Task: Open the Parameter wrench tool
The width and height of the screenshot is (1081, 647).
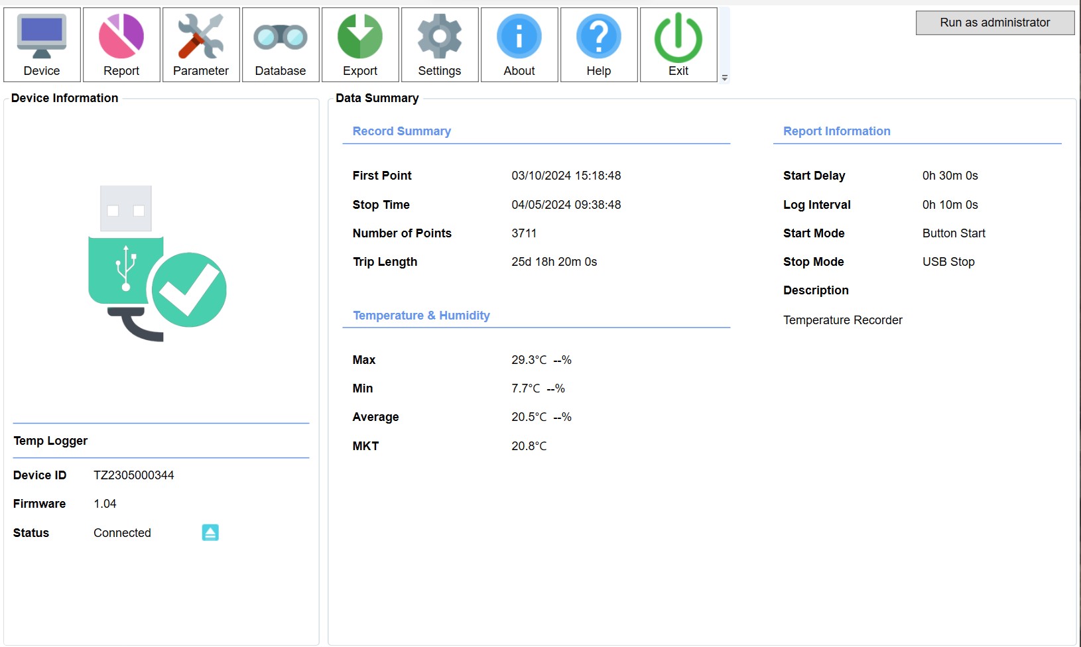Action: (201, 44)
